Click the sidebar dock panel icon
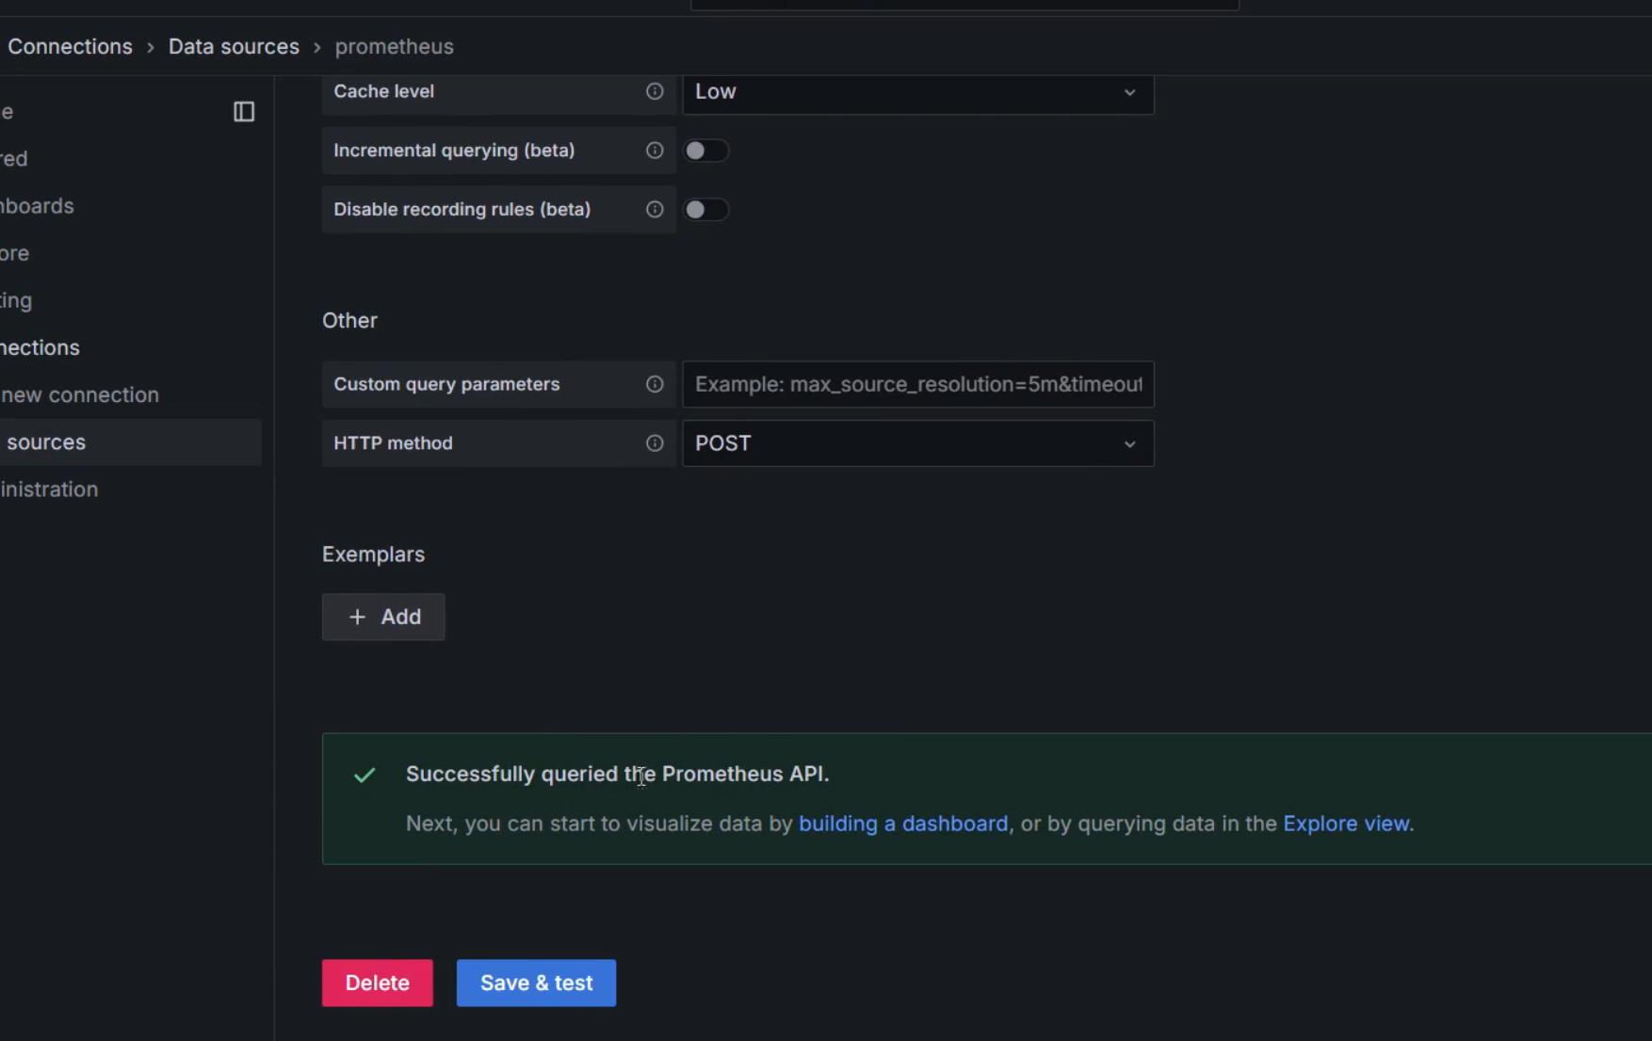This screenshot has height=1041, width=1652. (244, 112)
